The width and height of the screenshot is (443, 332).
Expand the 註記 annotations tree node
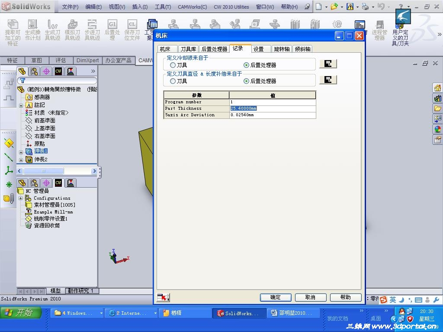point(21,105)
